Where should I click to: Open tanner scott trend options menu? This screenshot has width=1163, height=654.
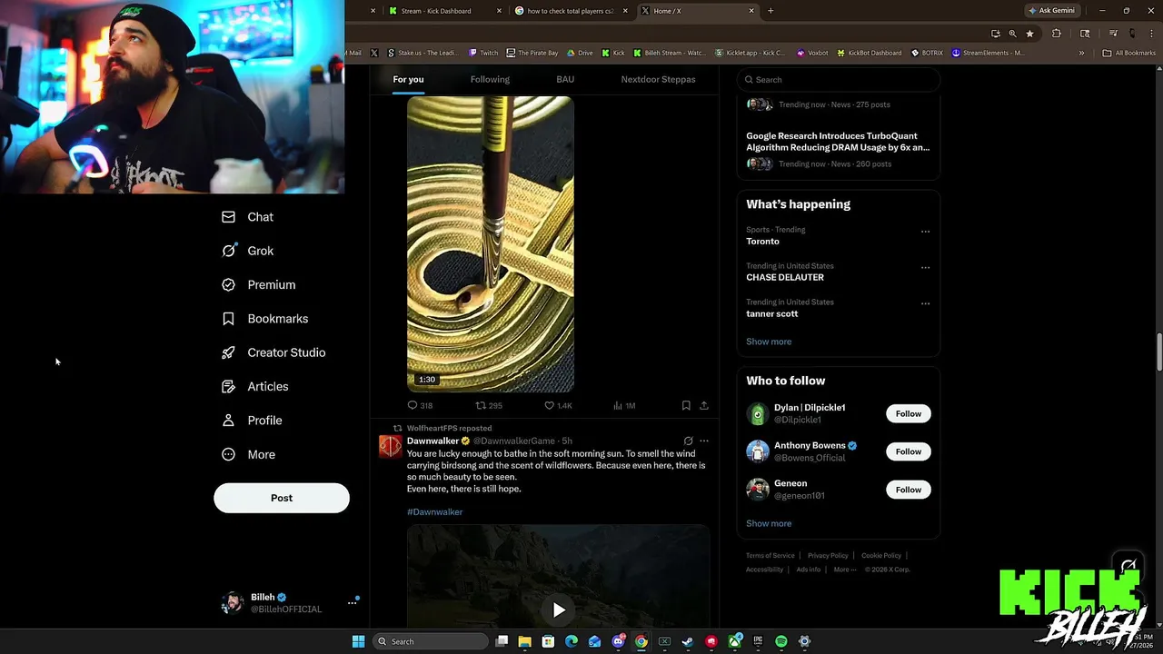[925, 303]
